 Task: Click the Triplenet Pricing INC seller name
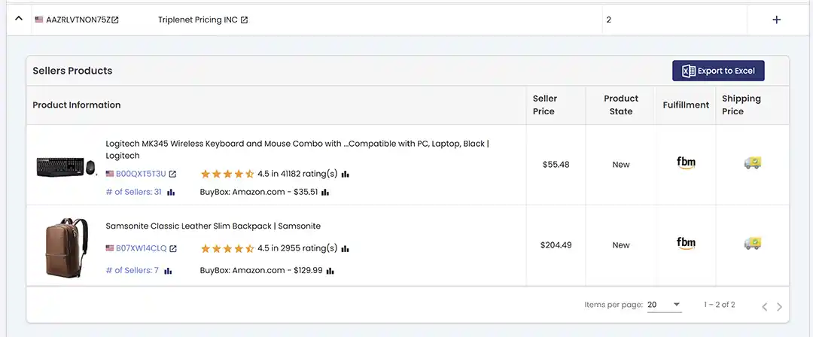pyautogui.click(x=197, y=20)
